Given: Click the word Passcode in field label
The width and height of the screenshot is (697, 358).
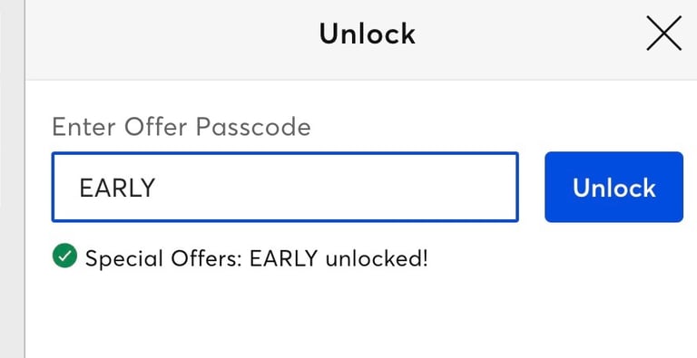Looking at the screenshot, I should pyautogui.click(x=253, y=128).
